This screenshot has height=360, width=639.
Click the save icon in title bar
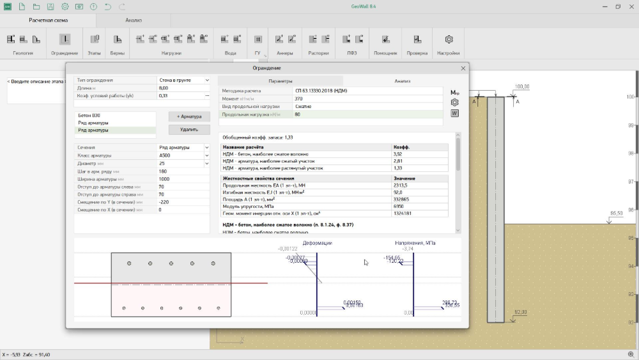click(50, 6)
